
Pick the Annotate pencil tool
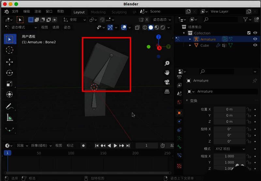point(9,106)
